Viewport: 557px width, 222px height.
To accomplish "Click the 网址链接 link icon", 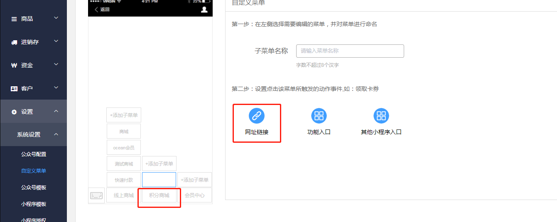I will pos(257,116).
